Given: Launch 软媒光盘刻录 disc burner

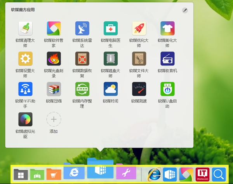Looking at the screenshot, I should [54, 58].
